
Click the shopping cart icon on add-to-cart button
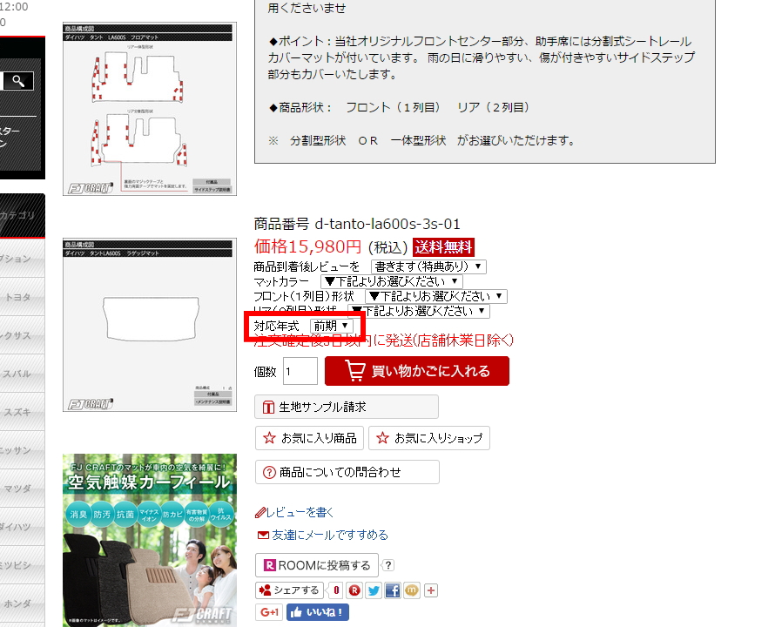click(354, 371)
